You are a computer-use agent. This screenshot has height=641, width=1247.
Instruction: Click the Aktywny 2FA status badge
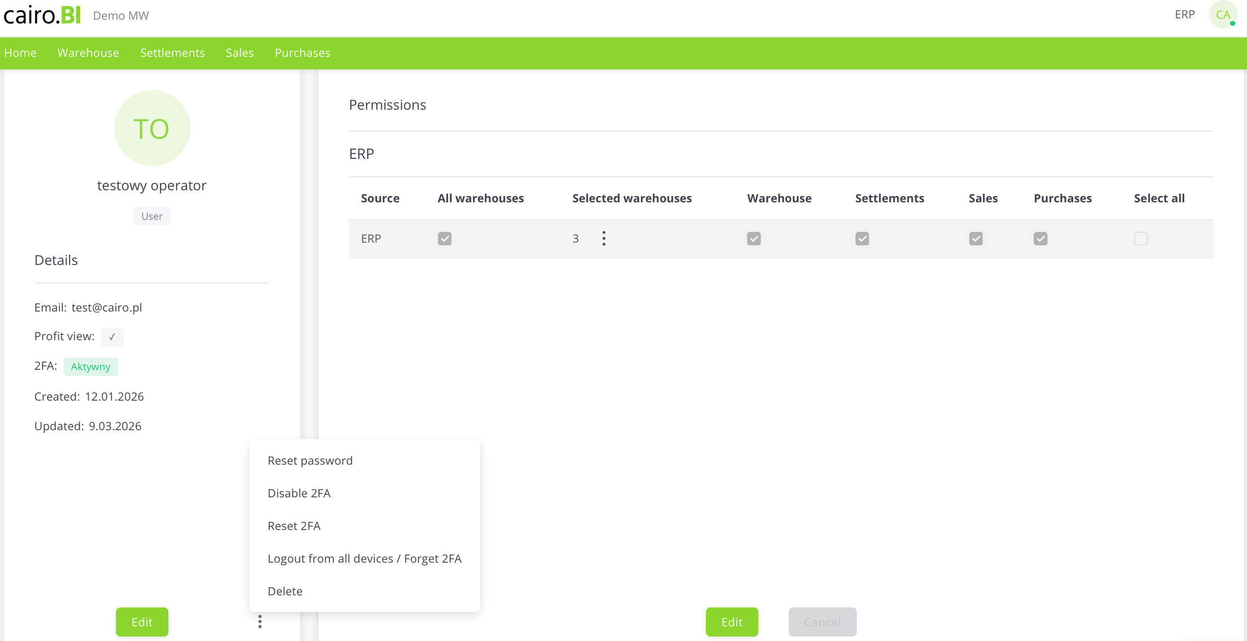(90, 367)
